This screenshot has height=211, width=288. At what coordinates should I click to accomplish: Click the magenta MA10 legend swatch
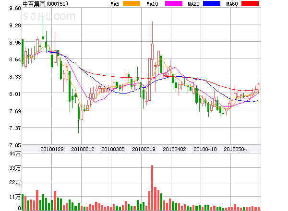(174, 3)
